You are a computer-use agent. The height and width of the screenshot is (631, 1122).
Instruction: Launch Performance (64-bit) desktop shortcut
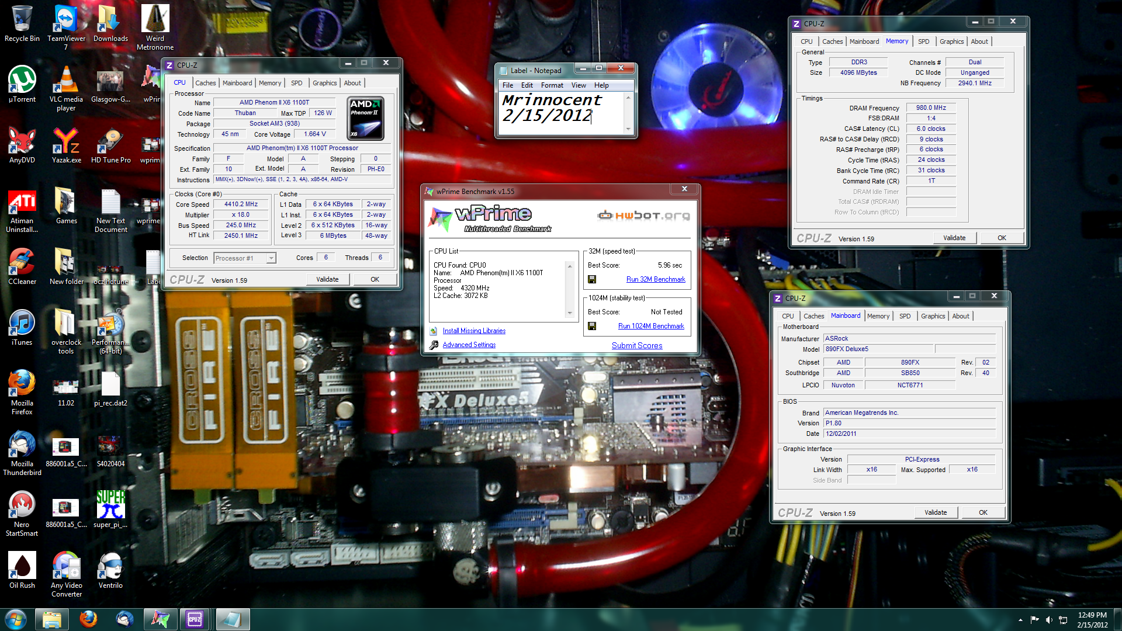pyautogui.click(x=110, y=331)
